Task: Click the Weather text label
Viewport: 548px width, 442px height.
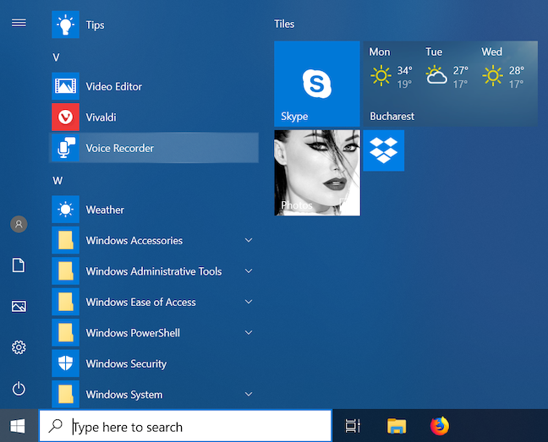Action: pyautogui.click(x=105, y=210)
